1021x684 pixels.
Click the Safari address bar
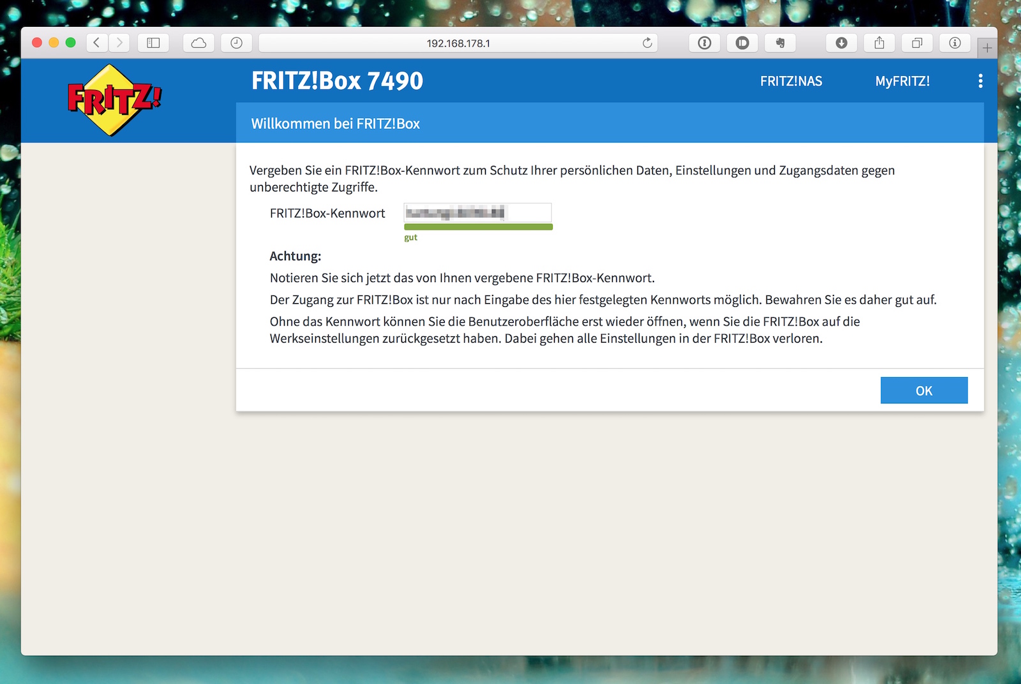point(458,43)
